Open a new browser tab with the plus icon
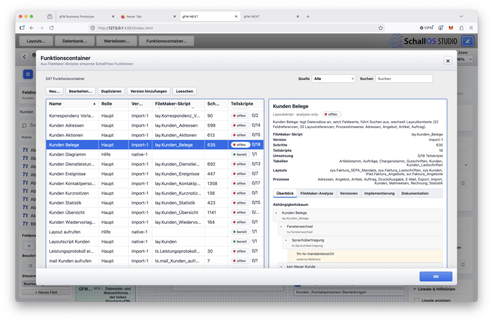The height and width of the screenshot is (322, 493). 308,17
